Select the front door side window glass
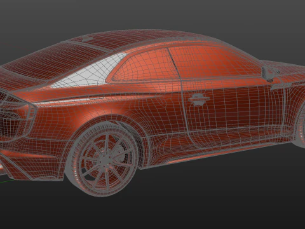The width and height of the screenshot is (305, 229). [x=214, y=62]
